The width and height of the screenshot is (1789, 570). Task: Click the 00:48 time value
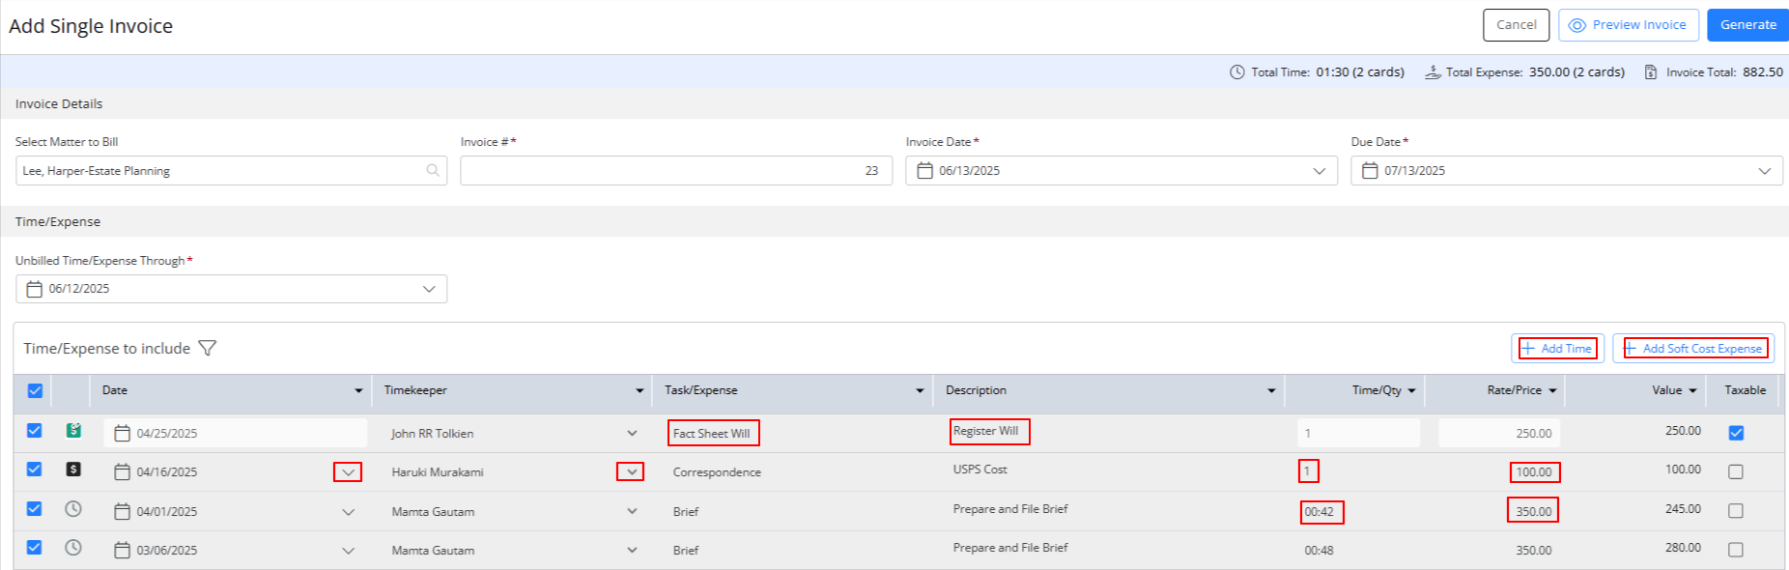1319,551
